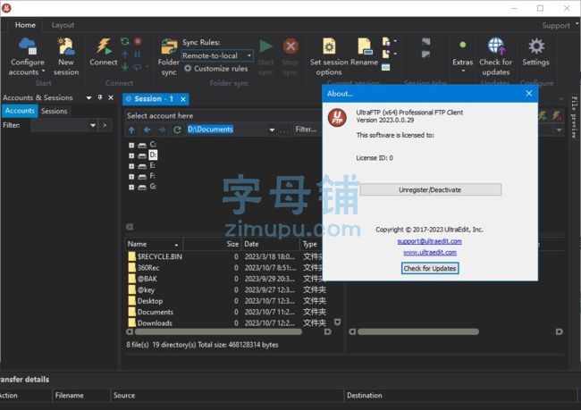Switch to the Home ribbon tab
581x410 pixels.
[25, 25]
